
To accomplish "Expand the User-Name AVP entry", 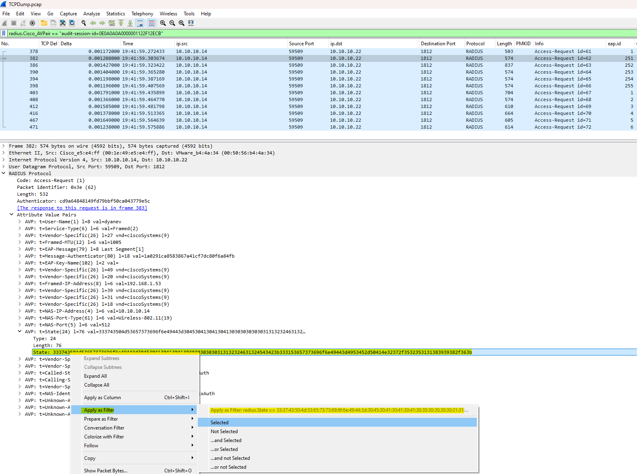I will coord(20,222).
